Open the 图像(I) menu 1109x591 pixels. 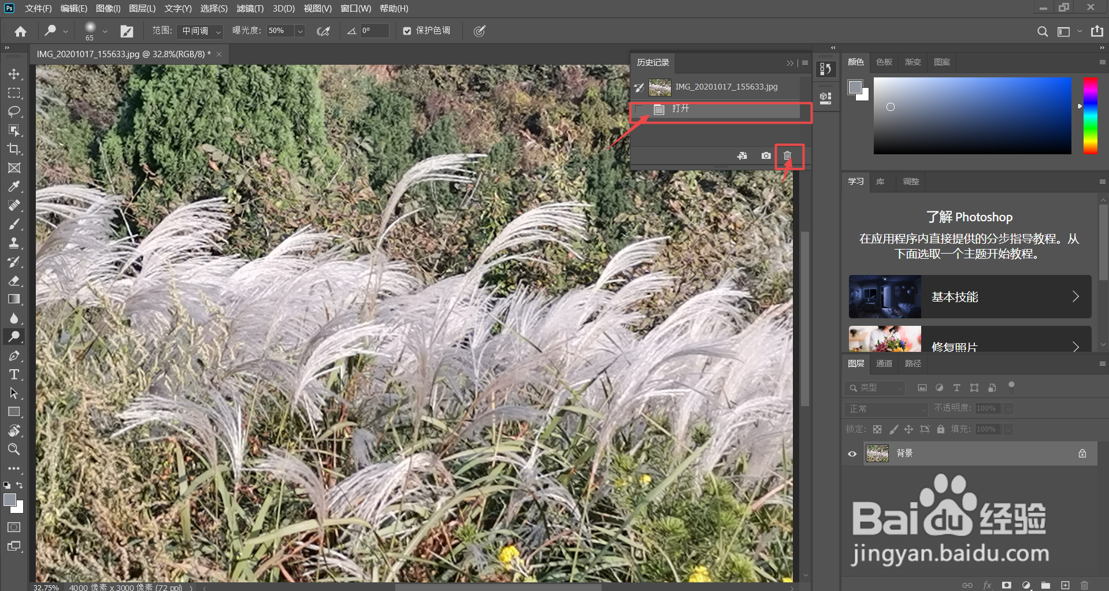[x=108, y=9]
